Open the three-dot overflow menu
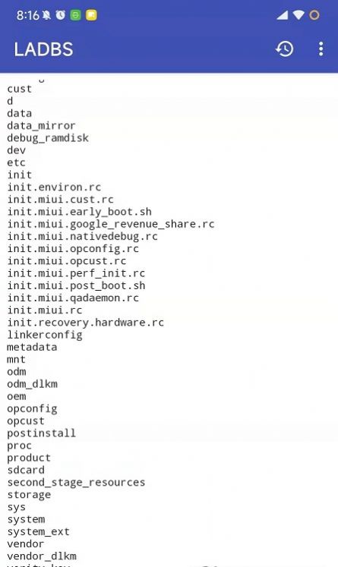338x567 pixels. tap(321, 49)
